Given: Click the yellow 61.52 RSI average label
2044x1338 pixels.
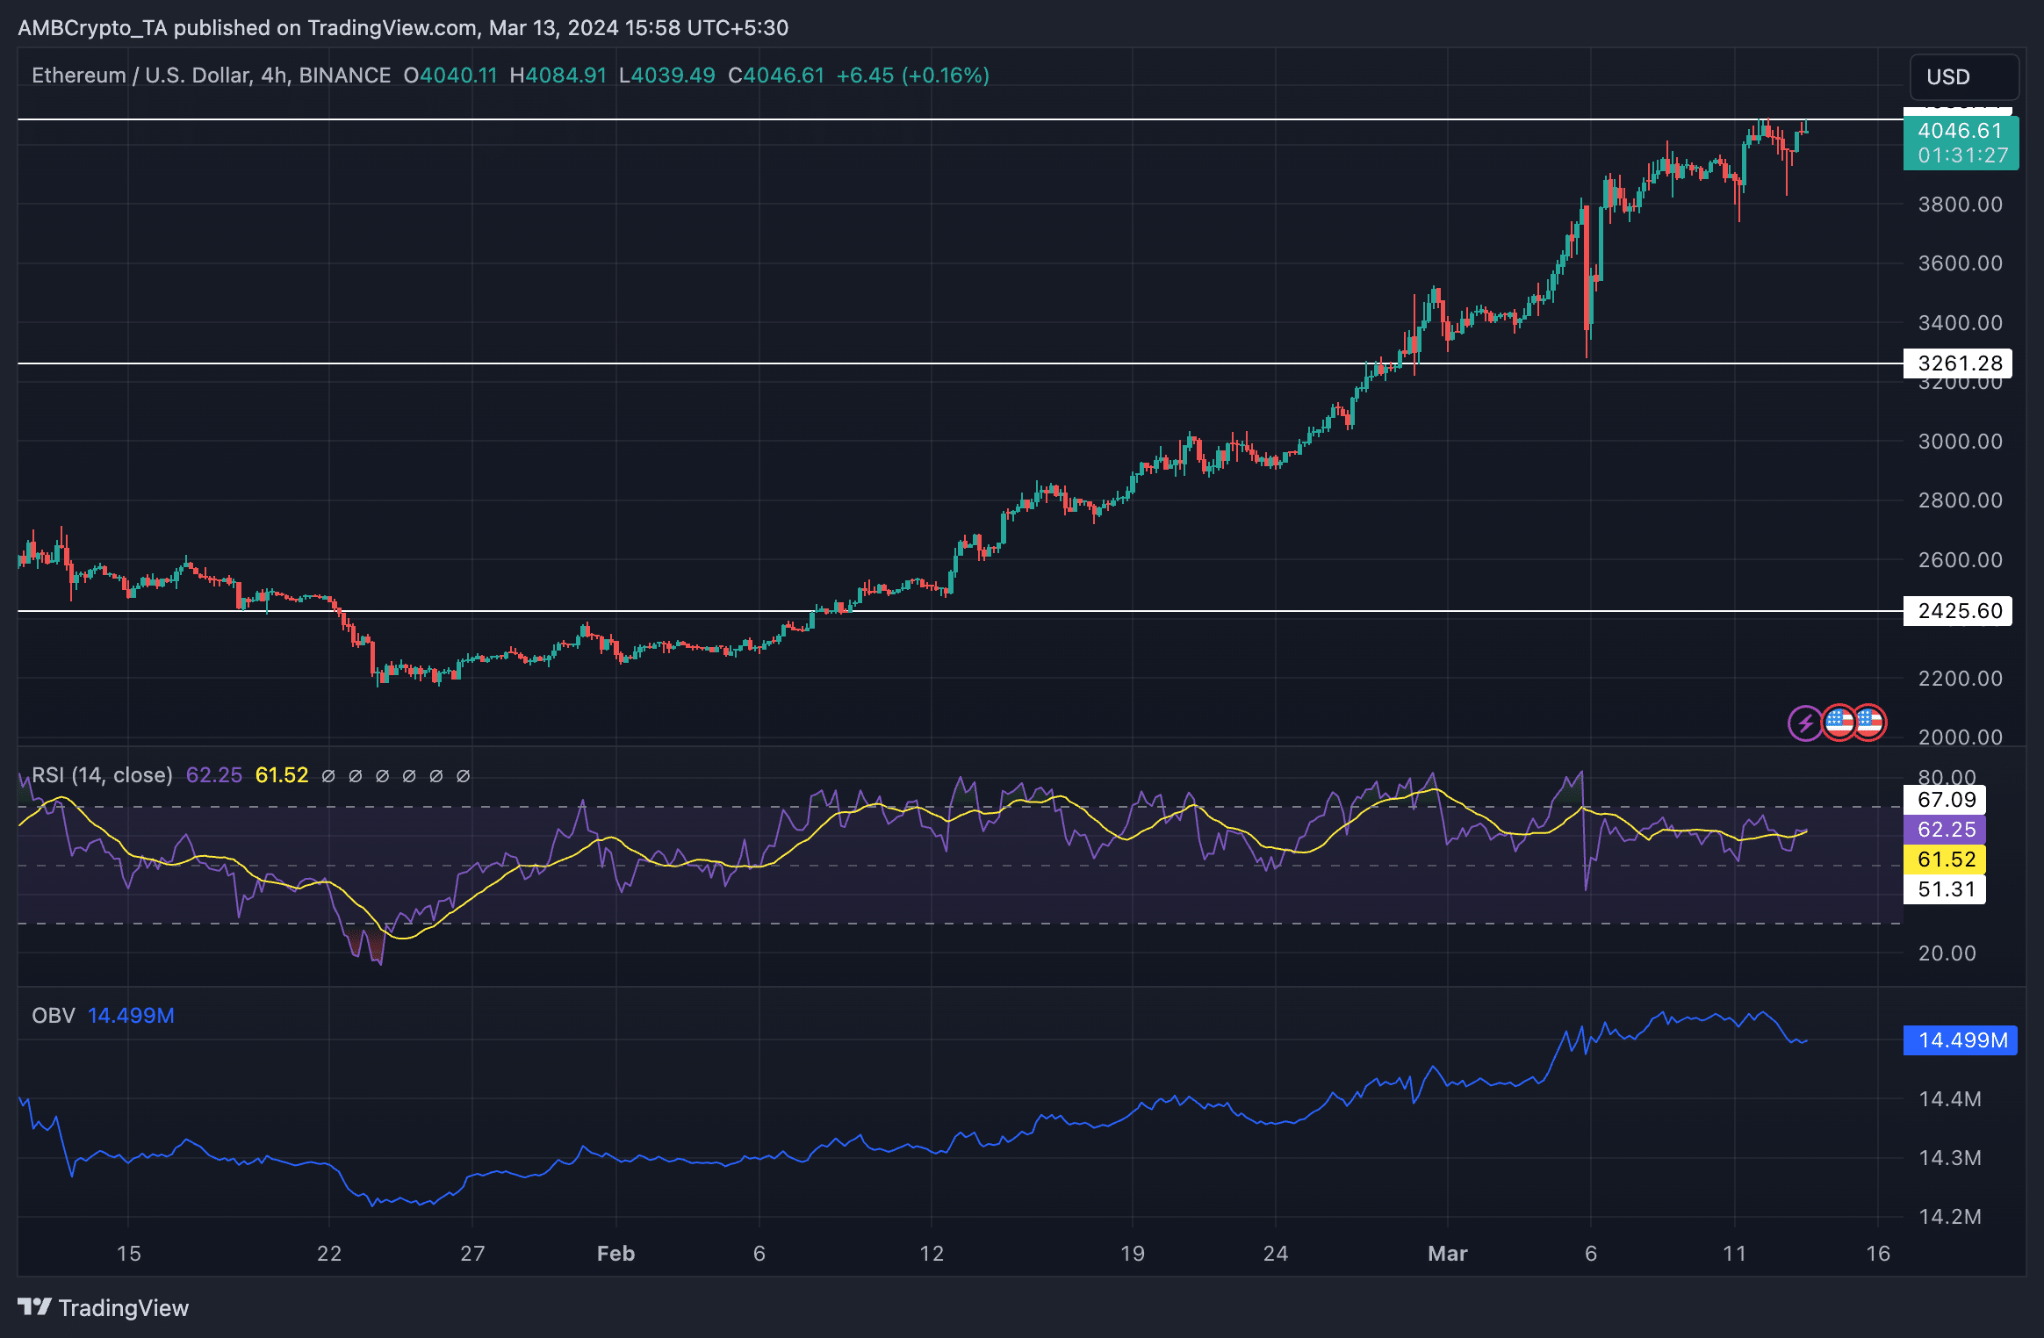Looking at the screenshot, I should 1944,860.
